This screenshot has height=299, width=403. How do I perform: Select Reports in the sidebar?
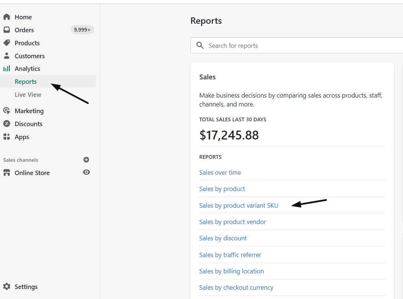(x=26, y=82)
